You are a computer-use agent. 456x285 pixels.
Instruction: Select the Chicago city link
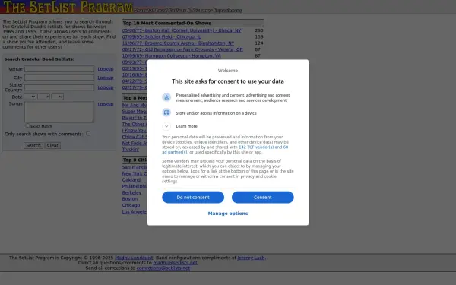(131, 205)
